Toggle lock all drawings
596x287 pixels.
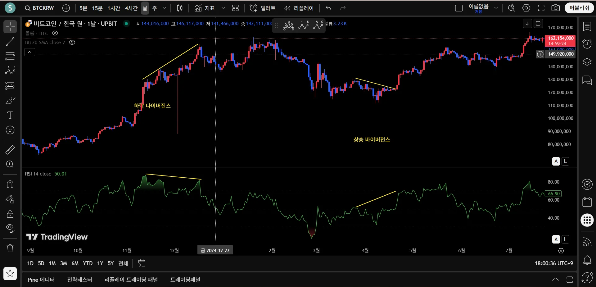point(10,214)
